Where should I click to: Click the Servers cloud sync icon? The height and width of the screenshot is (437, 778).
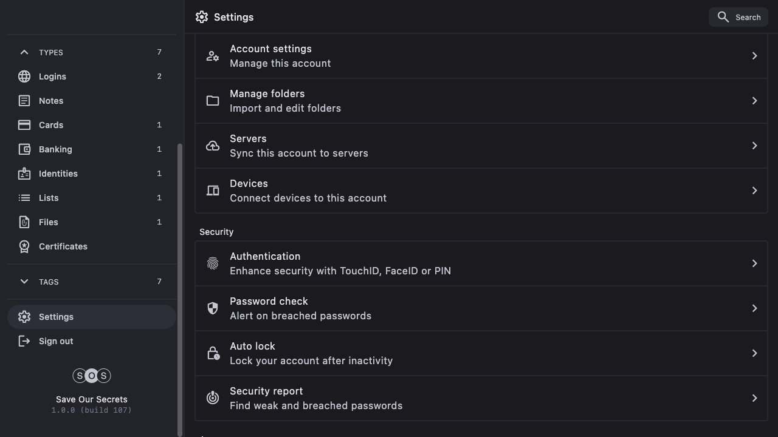click(213, 146)
